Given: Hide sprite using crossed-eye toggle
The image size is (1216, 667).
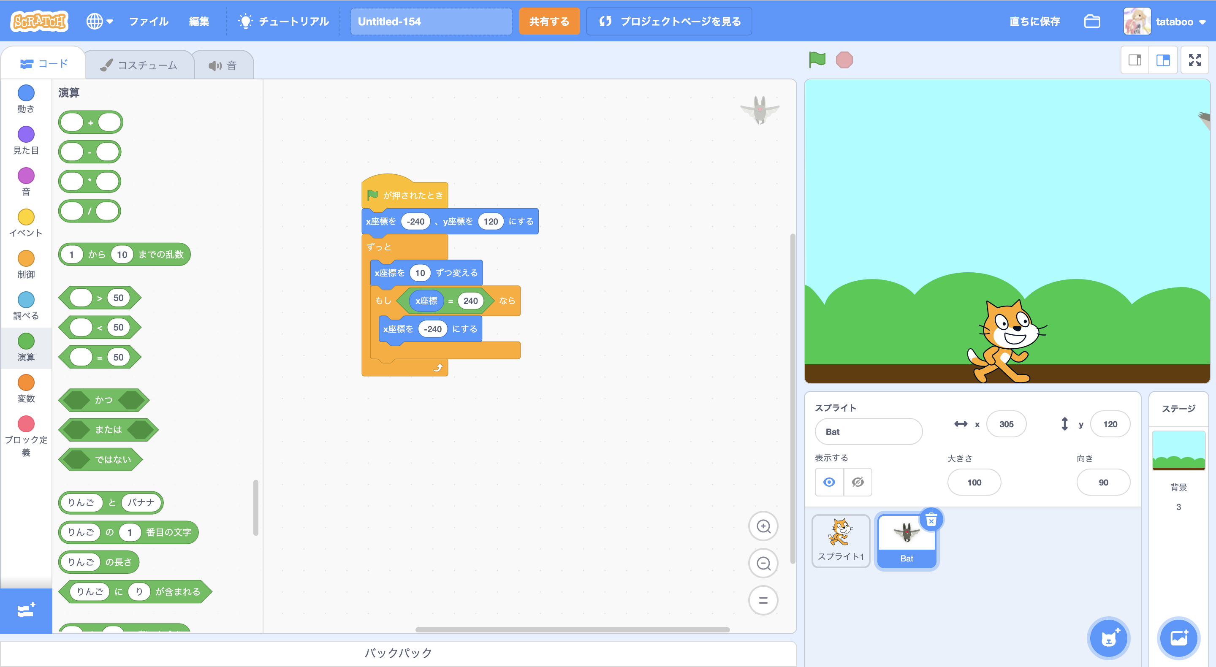Looking at the screenshot, I should 858,482.
